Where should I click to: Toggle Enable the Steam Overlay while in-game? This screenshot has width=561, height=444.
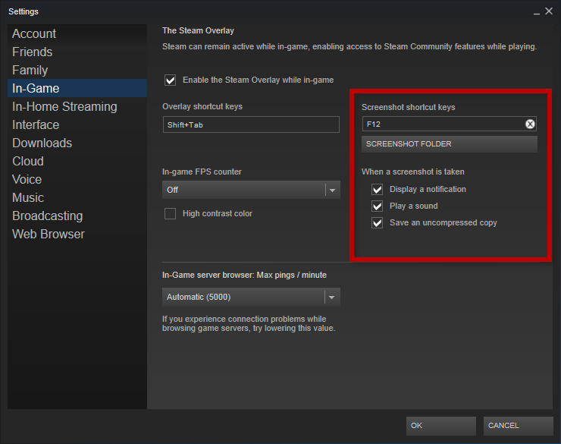point(171,80)
